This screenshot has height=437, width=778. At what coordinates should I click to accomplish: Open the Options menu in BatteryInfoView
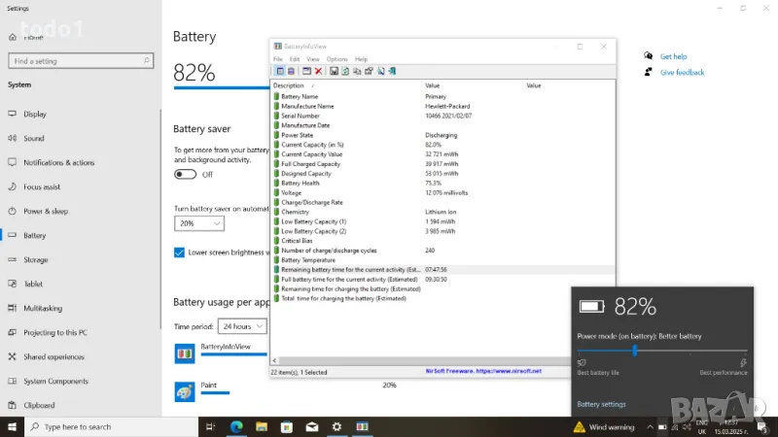tap(336, 59)
